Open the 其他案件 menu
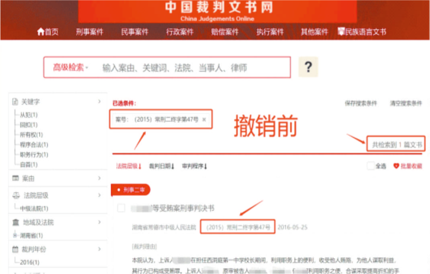 [314, 32]
